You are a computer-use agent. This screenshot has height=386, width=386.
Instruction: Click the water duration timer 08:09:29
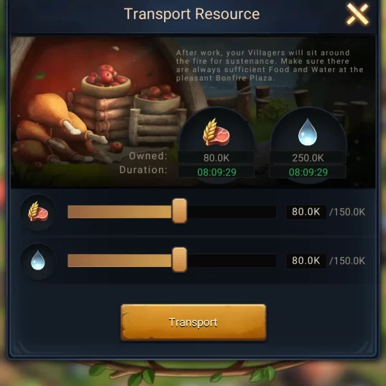(308, 172)
